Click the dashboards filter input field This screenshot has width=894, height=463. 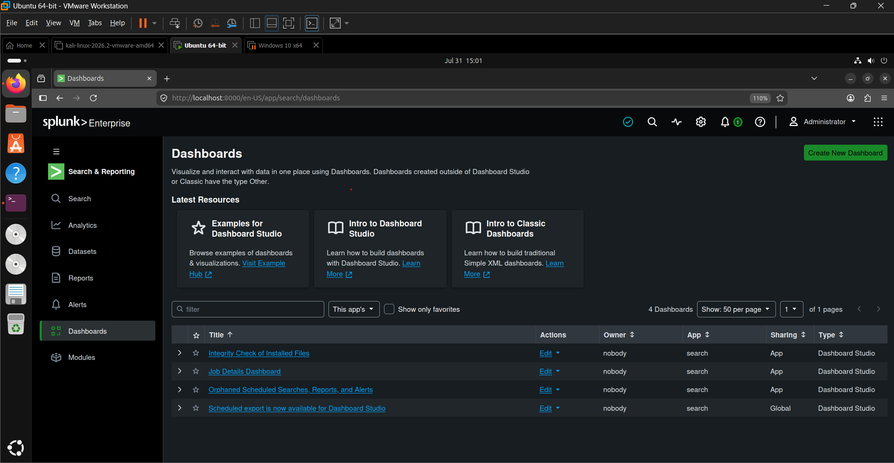coord(248,309)
